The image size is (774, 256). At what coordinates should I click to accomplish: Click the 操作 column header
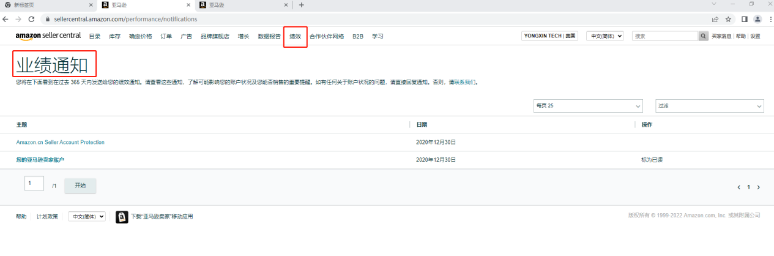pyautogui.click(x=647, y=124)
